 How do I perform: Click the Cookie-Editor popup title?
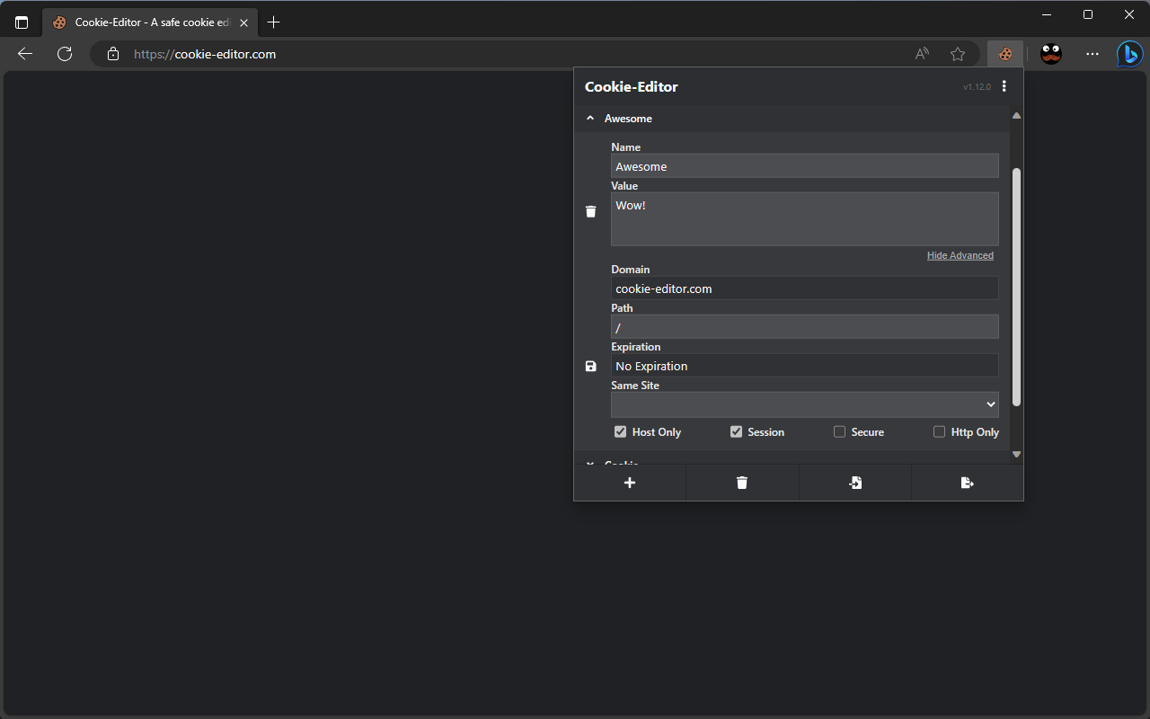click(x=632, y=87)
